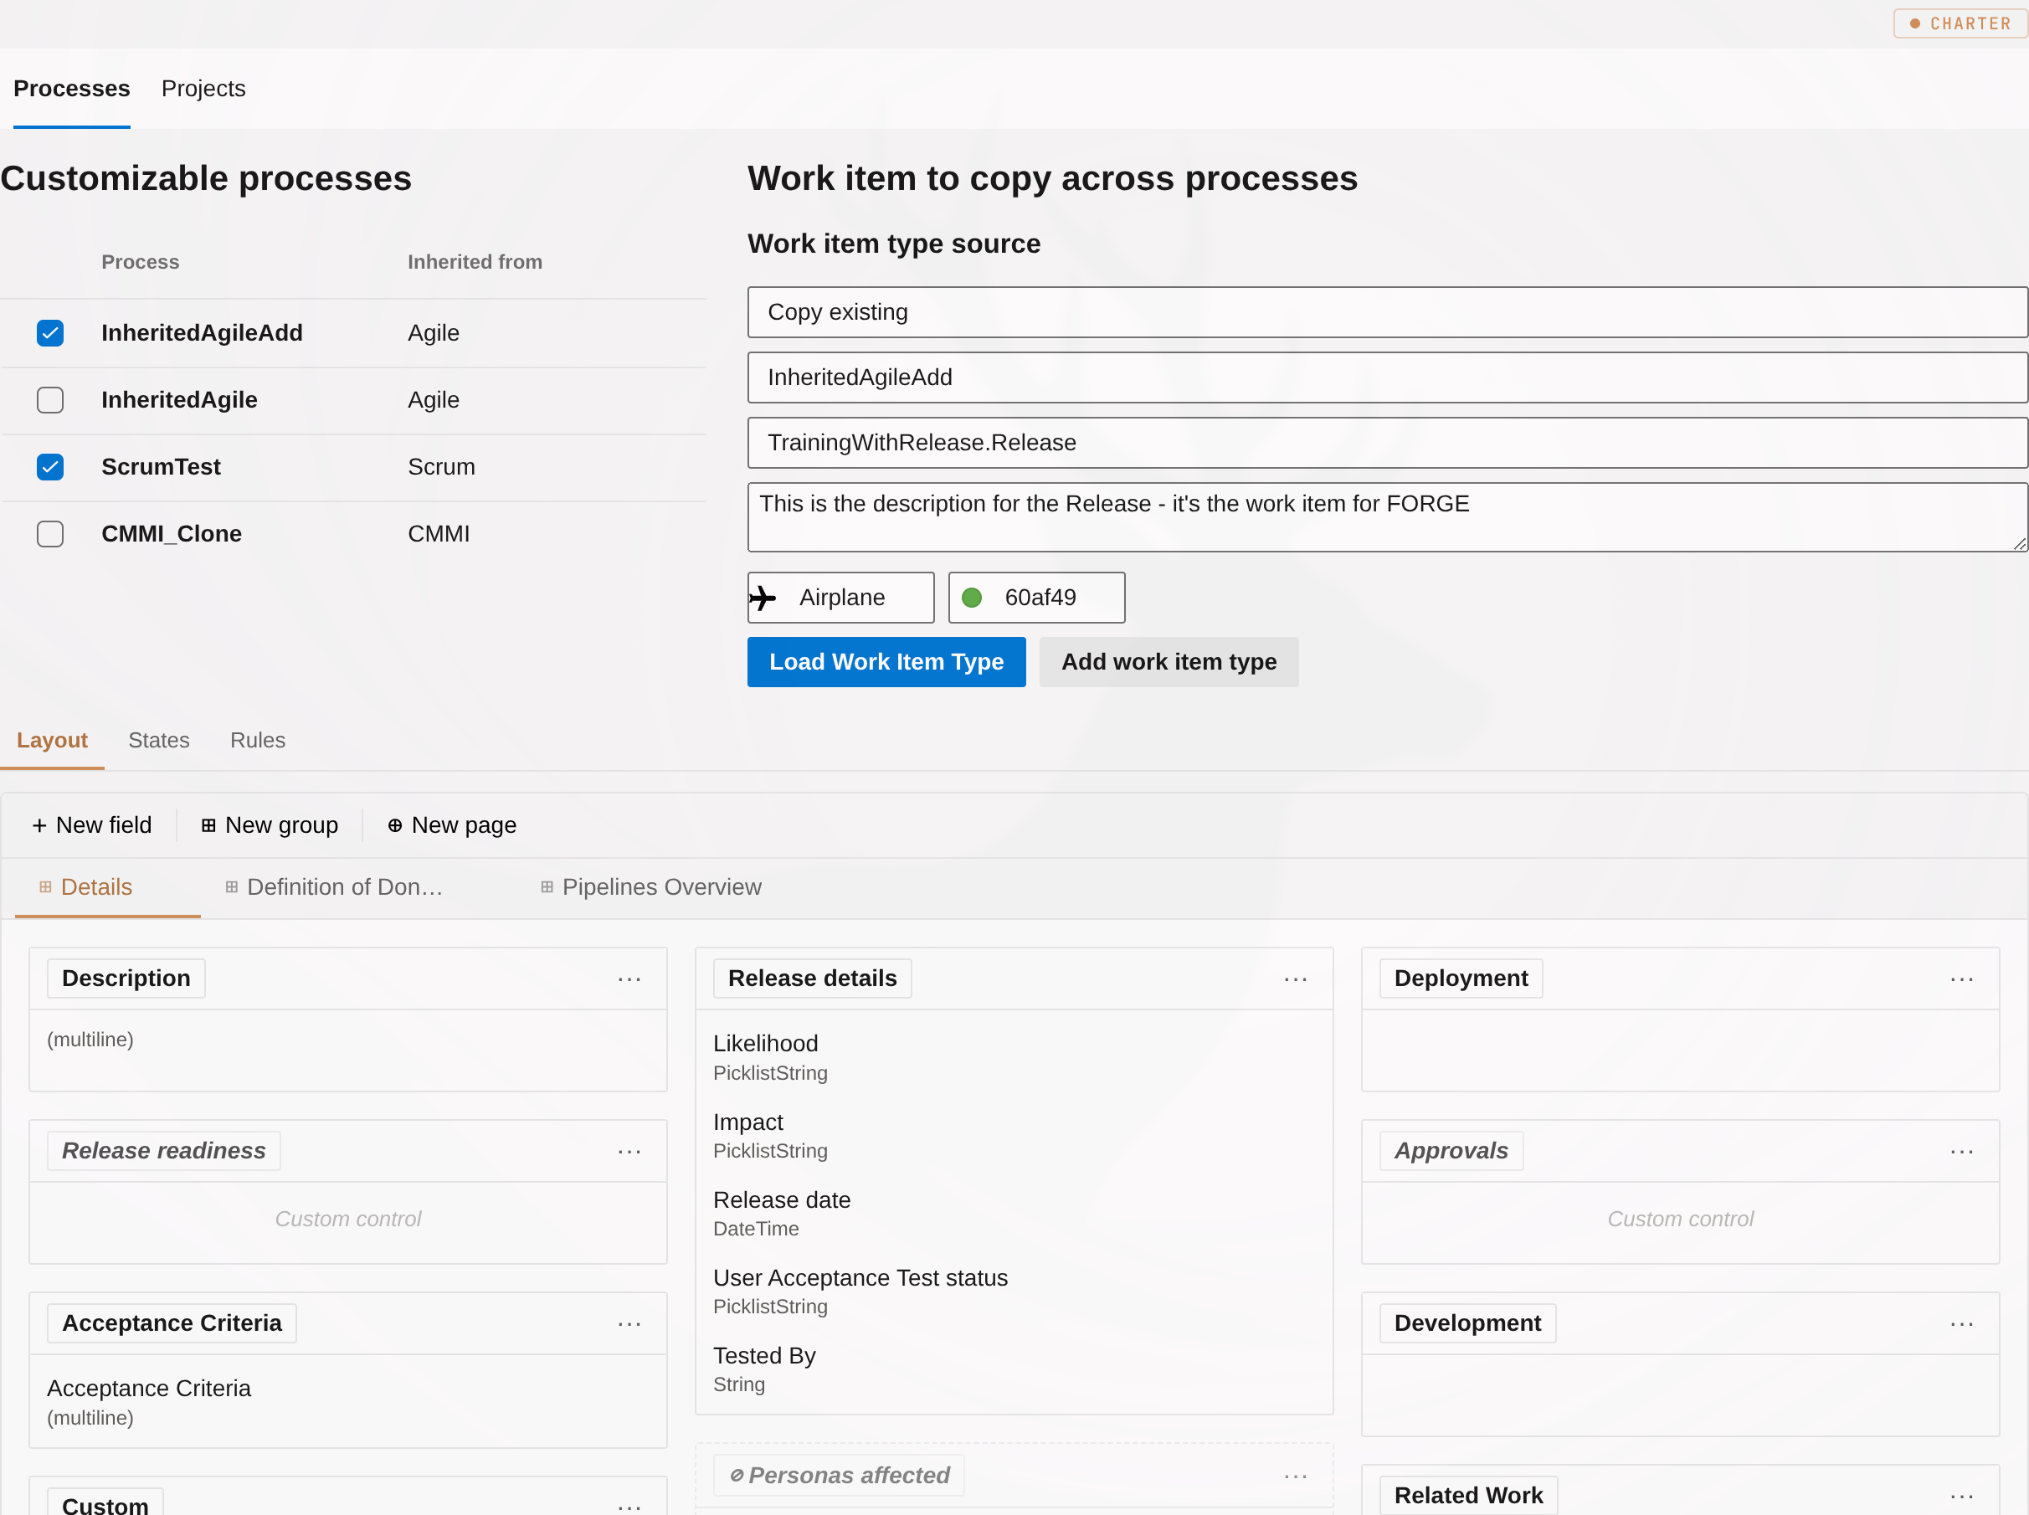Image resolution: width=2029 pixels, height=1515 pixels.
Task: Open the Description group ellipsis menu
Action: [x=630, y=979]
